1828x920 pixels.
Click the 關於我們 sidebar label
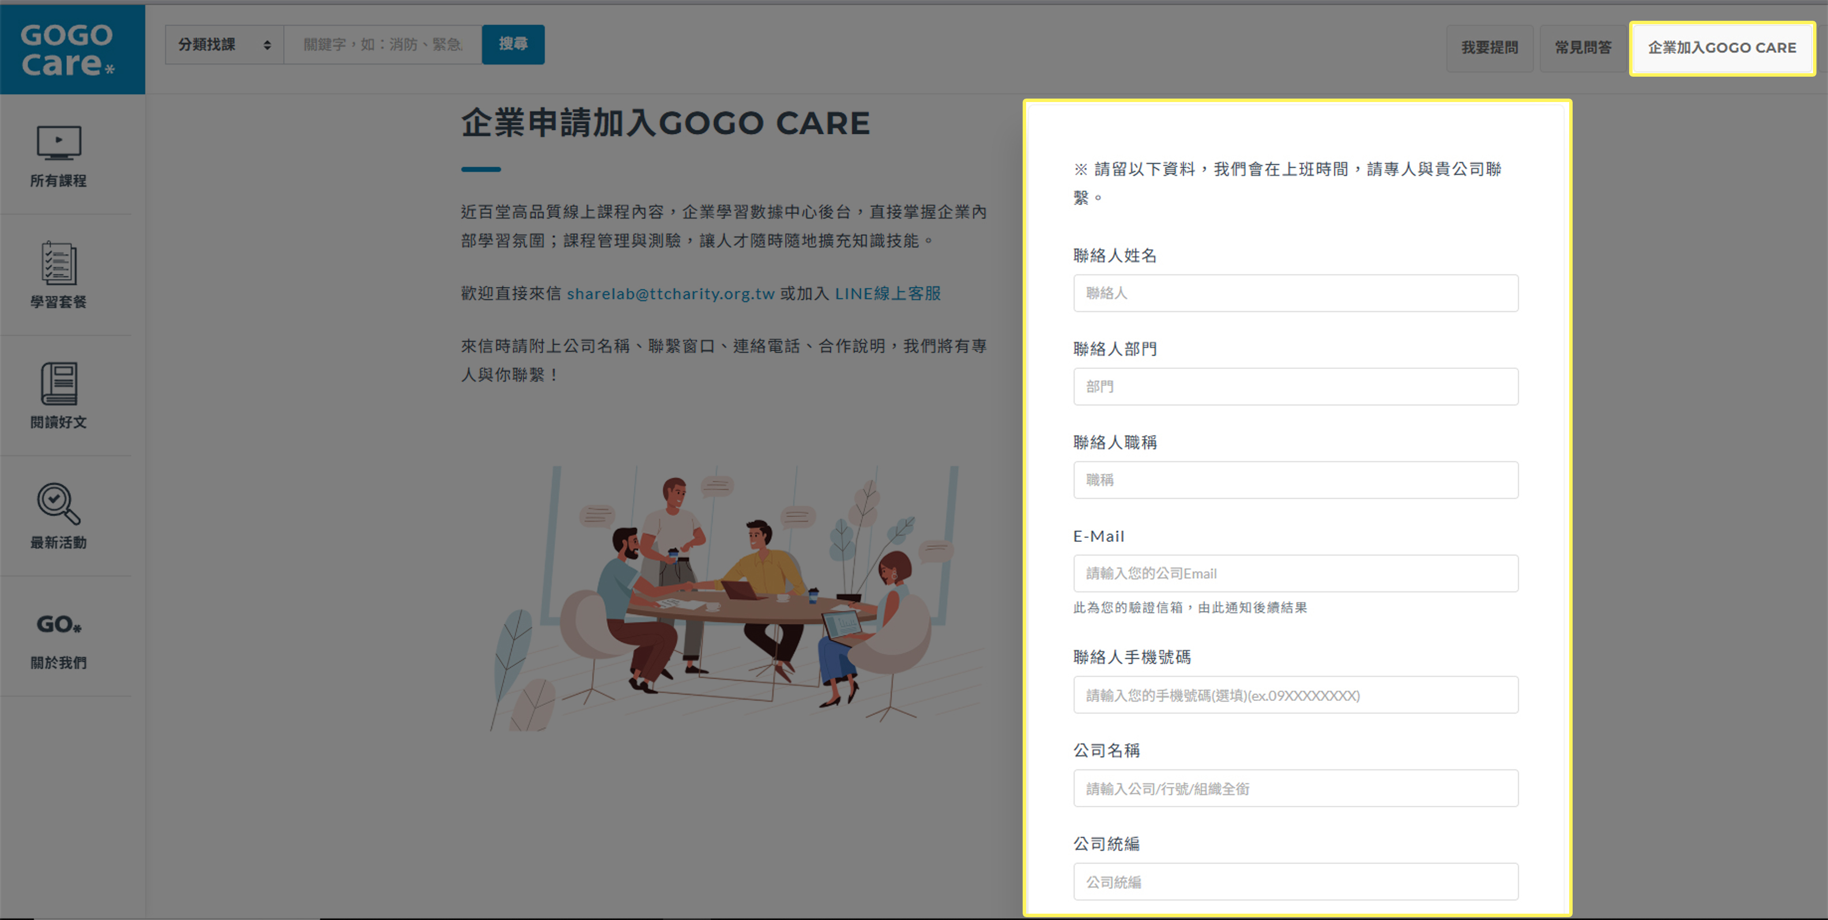click(59, 662)
